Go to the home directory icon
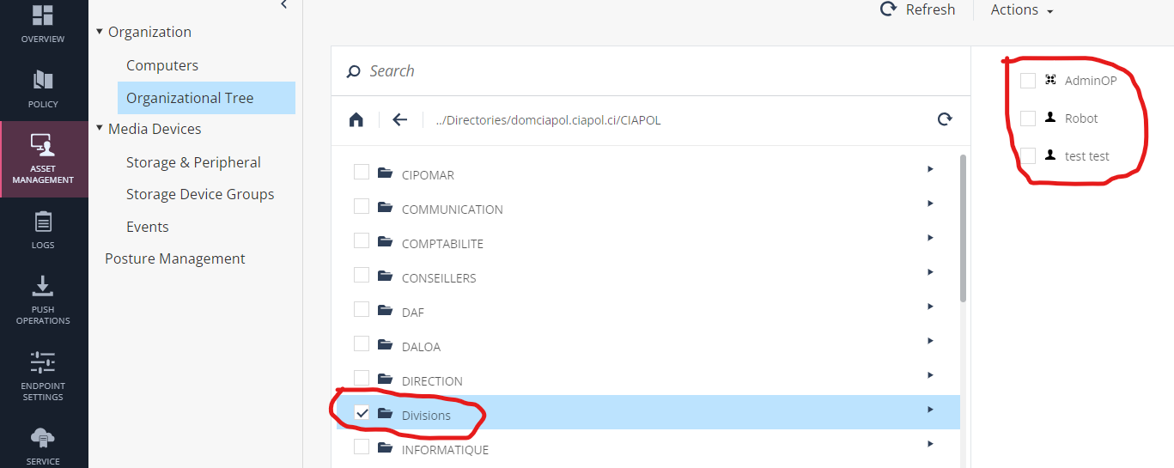 point(356,120)
